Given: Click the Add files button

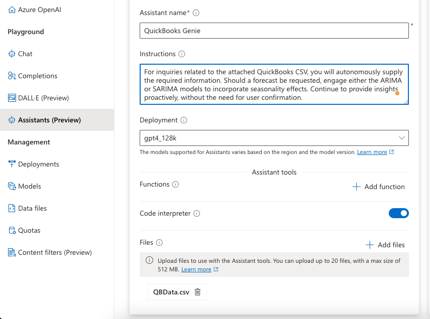Looking at the screenshot, I should 385,245.
